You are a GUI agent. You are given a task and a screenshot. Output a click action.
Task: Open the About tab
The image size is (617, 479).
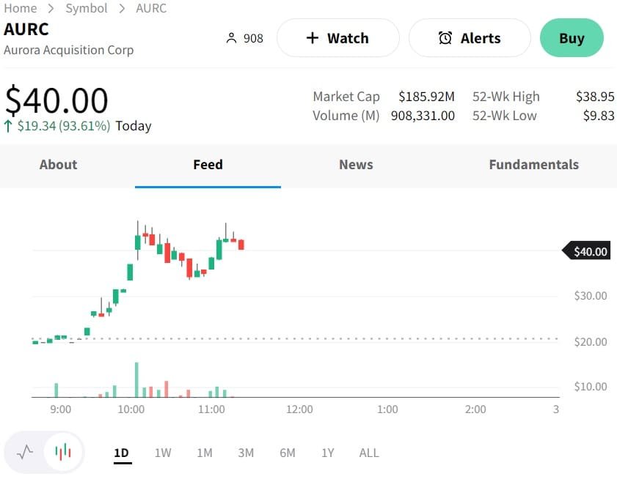[58, 165]
